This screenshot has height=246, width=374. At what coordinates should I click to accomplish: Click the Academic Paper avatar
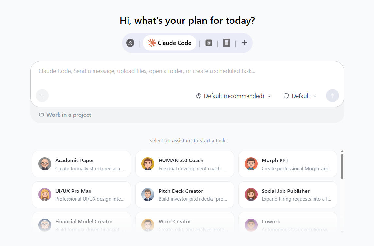click(x=45, y=164)
